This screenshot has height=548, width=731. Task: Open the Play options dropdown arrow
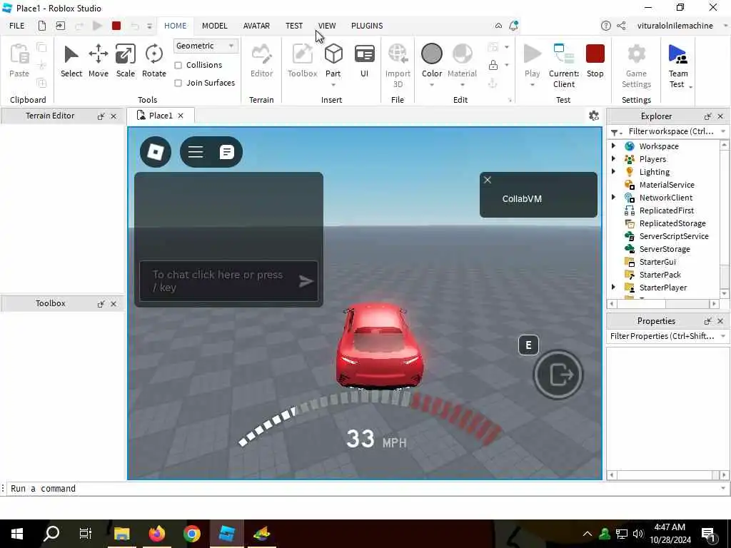click(x=532, y=85)
